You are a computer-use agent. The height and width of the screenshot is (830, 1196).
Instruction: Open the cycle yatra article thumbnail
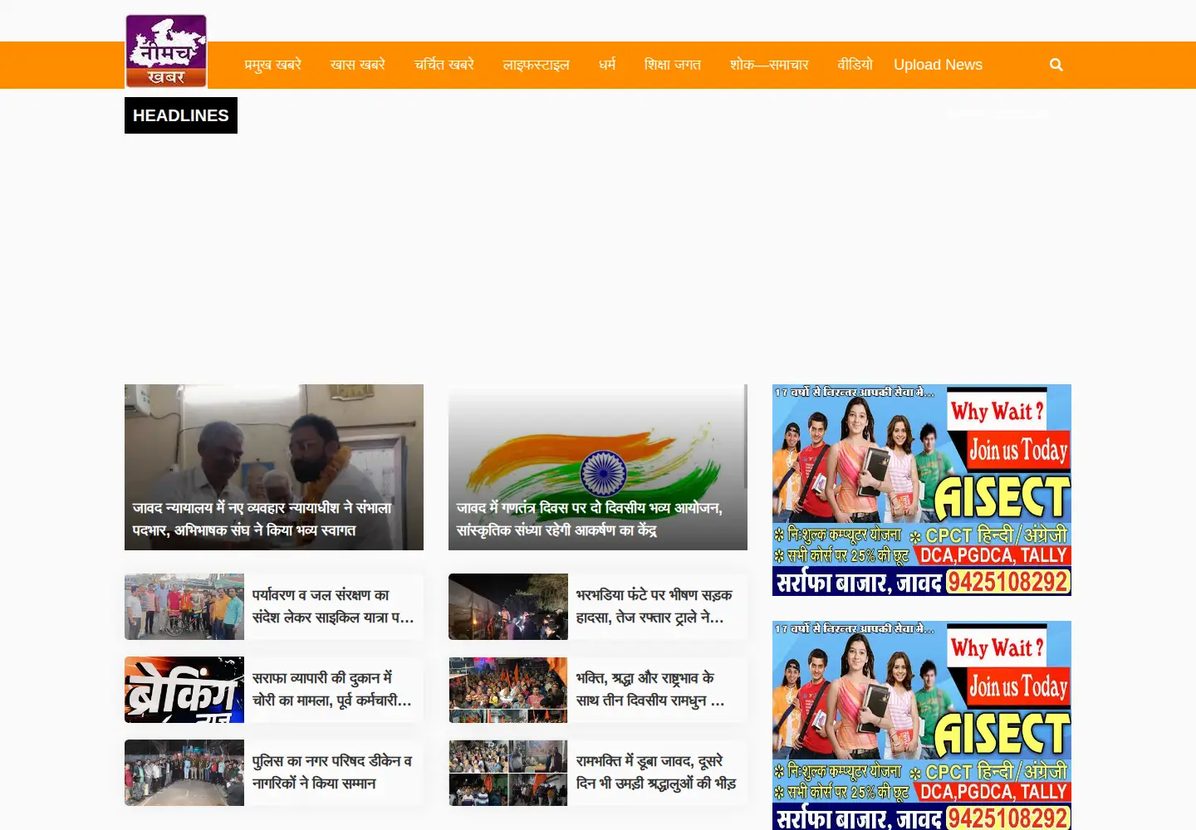click(x=184, y=607)
